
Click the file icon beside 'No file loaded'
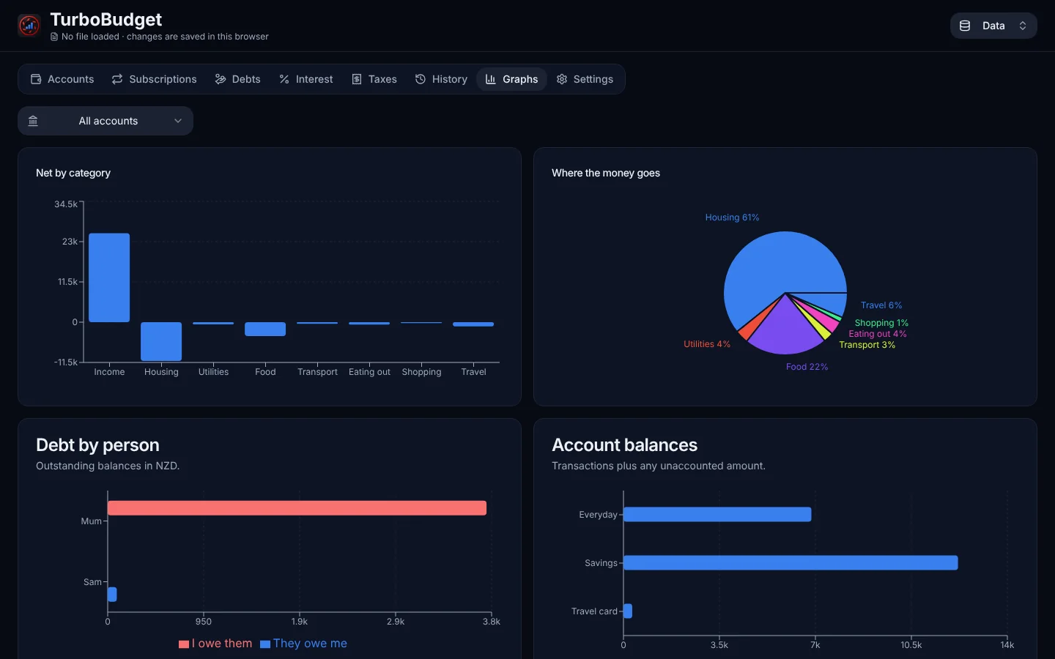(x=54, y=37)
